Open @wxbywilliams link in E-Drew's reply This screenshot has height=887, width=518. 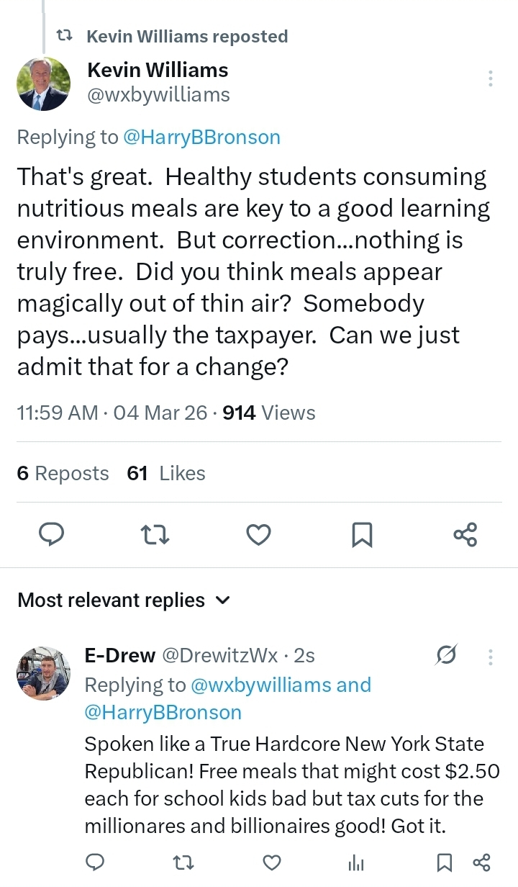[260, 685]
